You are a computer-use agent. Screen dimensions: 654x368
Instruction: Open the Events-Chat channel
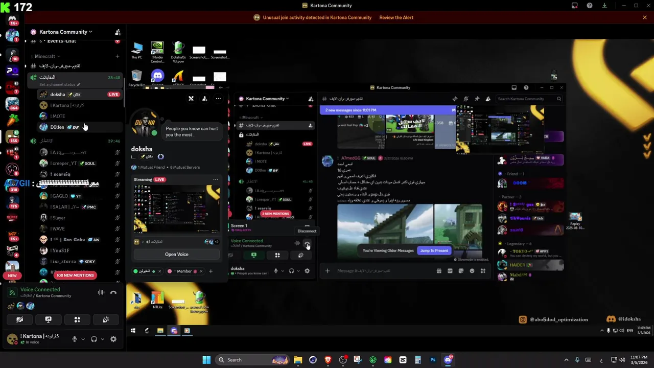point(75,41)
